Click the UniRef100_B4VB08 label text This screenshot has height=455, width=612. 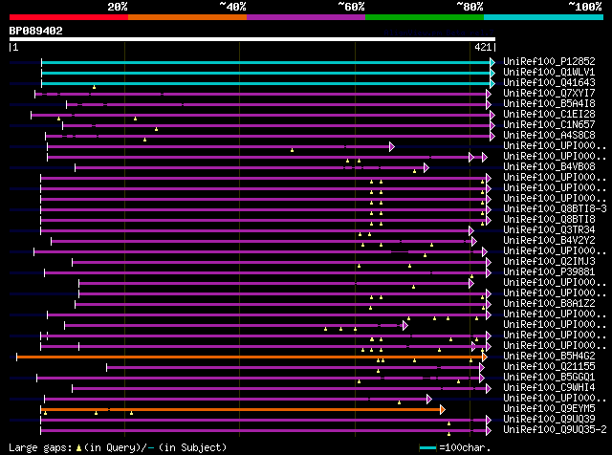(549, 167)
